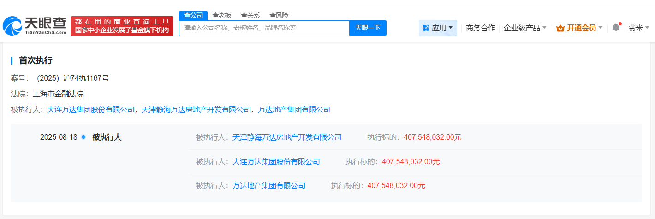Click the timeline dot beside 2025-08-18

[83, 137]
